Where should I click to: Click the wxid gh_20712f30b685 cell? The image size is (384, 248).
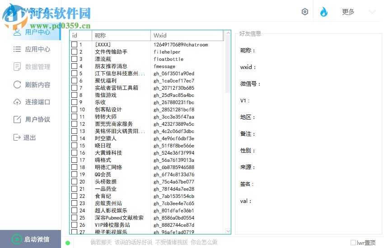pyautogui.click(x=174, y=88)
